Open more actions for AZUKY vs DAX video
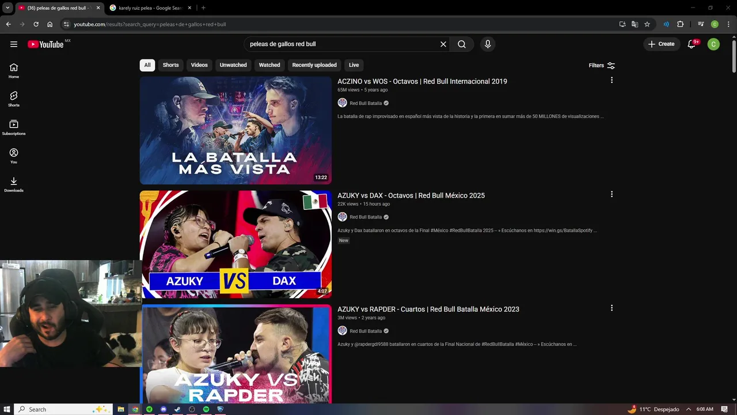Screen dimensions: 737x415 (x=611, y=194)
